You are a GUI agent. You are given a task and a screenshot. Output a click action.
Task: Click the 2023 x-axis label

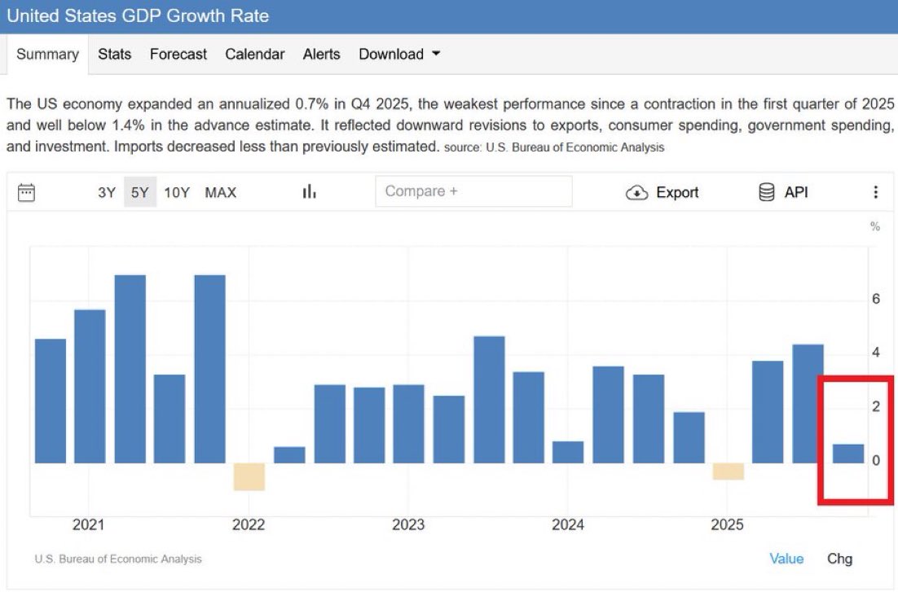(407, 524)
